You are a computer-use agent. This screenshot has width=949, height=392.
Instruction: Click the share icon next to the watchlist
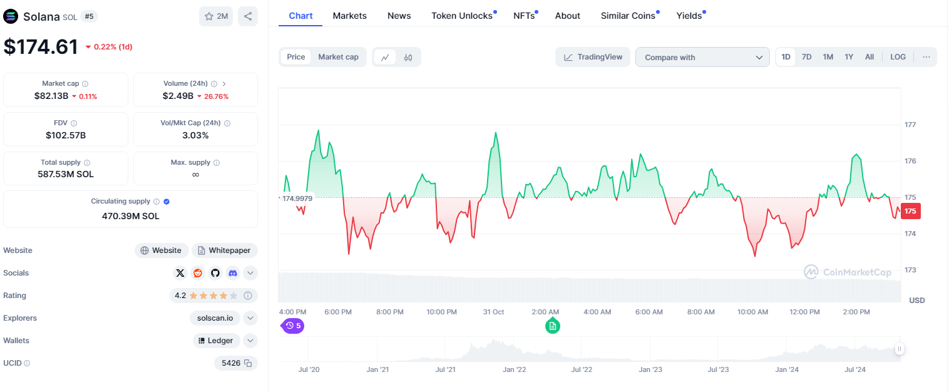[247, 16]
